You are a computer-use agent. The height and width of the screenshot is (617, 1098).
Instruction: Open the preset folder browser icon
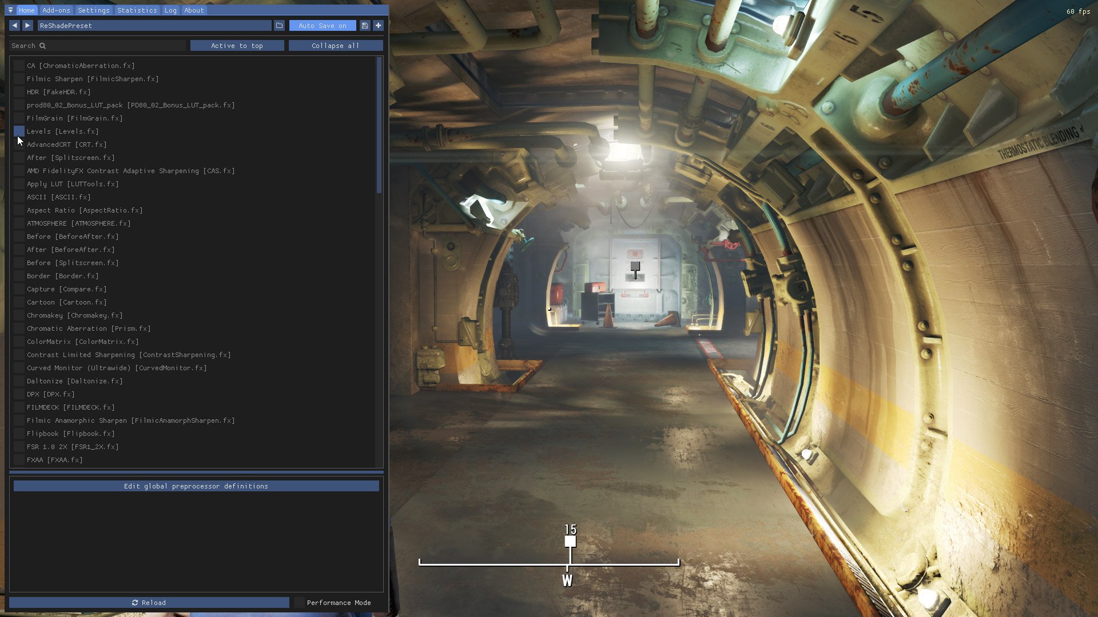279,26
